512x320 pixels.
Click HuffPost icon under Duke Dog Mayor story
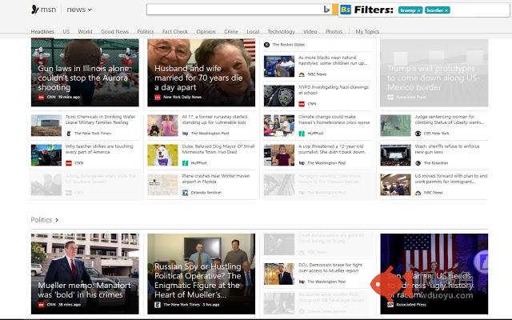[x=185, y=163]
